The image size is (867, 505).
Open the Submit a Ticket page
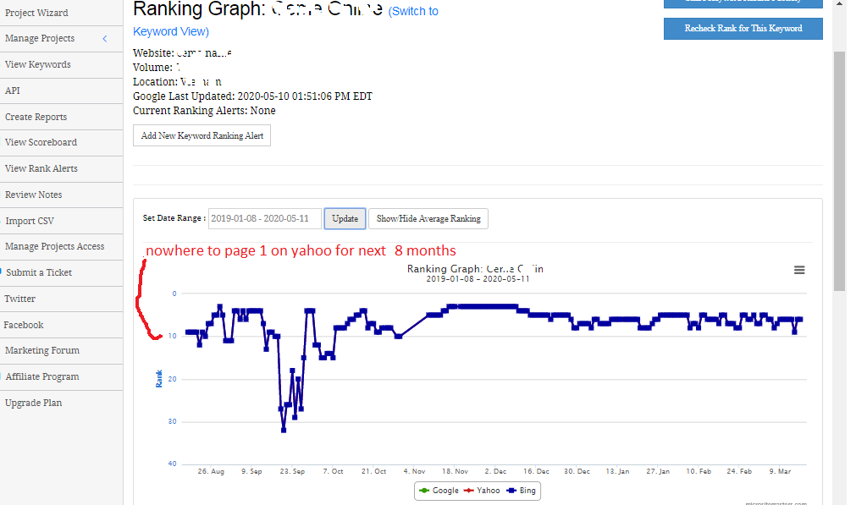tap(37, 272)
